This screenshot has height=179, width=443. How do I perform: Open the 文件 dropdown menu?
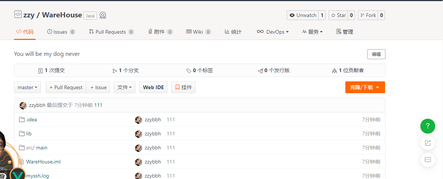(x=125, y=87)
